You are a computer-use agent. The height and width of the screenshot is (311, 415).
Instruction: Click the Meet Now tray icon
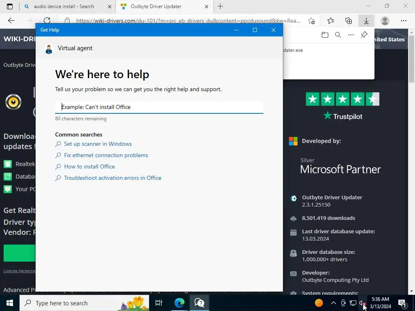[343, 303]
